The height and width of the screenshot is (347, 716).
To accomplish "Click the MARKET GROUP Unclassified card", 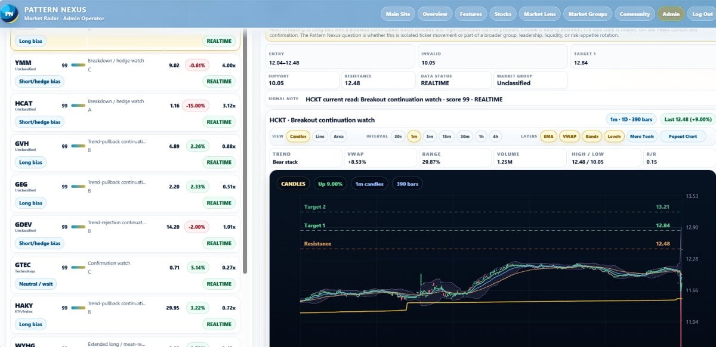I will 530,80.
